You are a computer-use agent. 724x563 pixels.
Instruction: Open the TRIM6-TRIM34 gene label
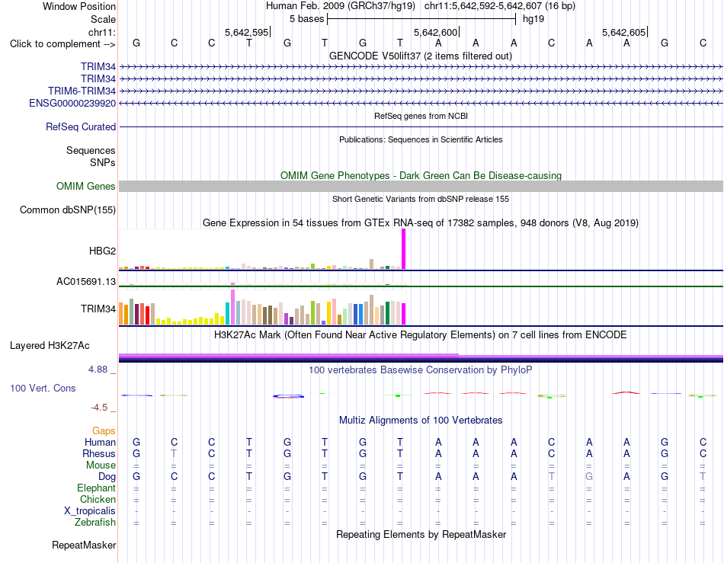coord(82,91)
